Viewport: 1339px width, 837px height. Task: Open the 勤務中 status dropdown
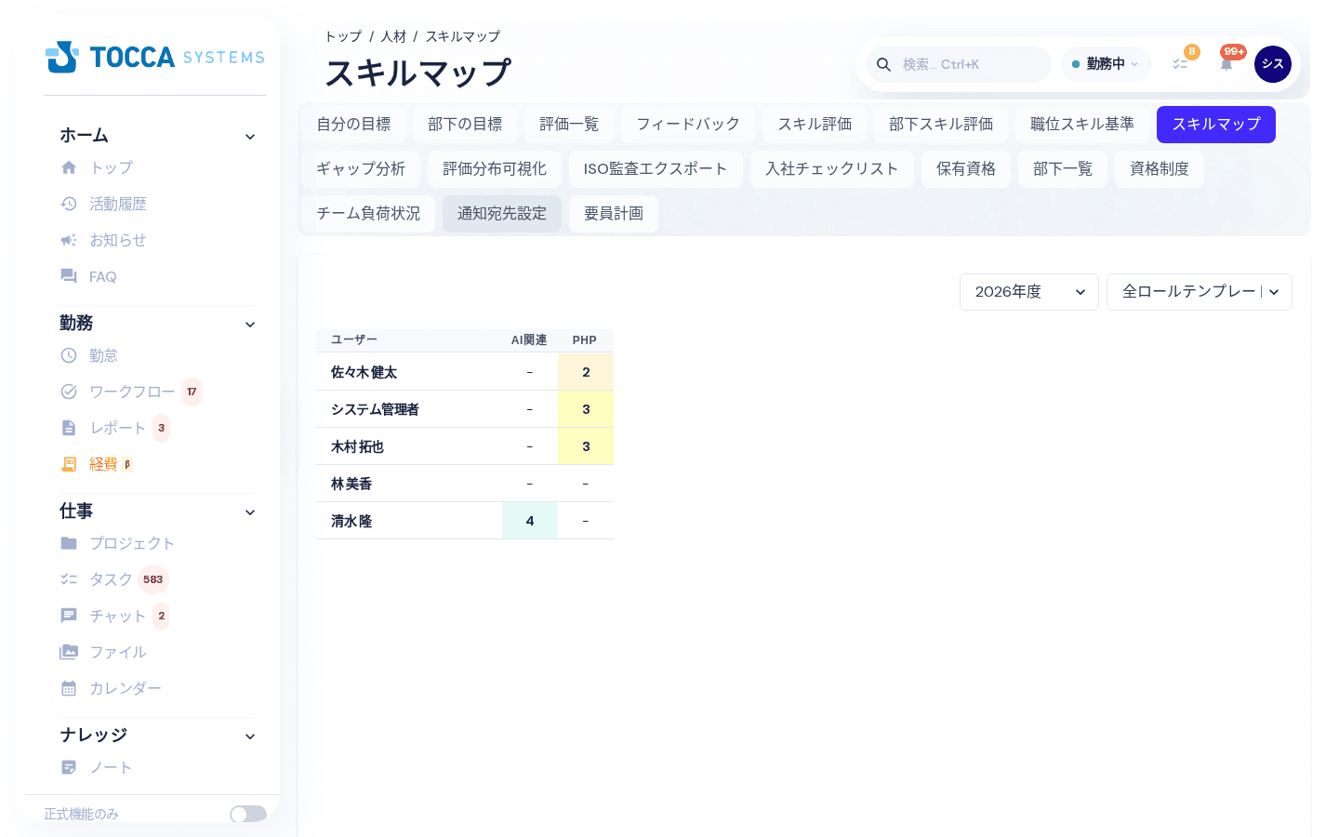point(1106,64)
